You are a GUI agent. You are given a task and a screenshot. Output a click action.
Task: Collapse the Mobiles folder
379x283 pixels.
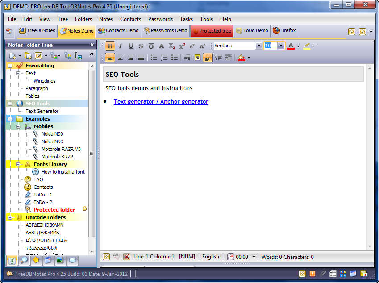pos(18,126)
